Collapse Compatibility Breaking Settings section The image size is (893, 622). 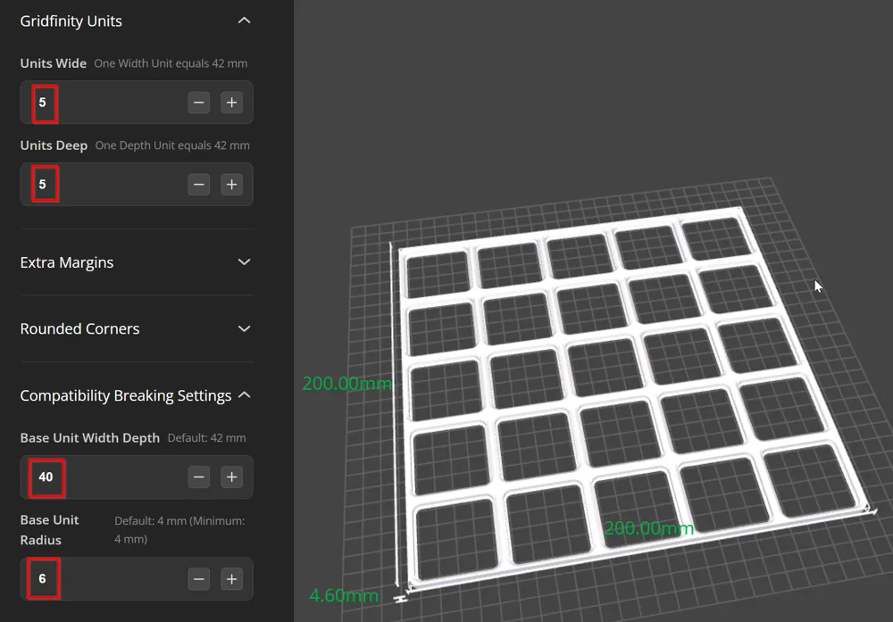tap(243, 394)
